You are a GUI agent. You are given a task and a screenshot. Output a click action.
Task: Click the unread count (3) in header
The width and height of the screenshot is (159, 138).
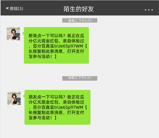[x=20, y=9]
